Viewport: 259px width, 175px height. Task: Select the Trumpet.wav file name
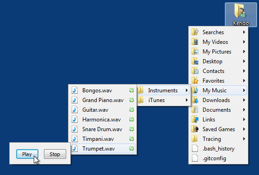pos(99,149)
